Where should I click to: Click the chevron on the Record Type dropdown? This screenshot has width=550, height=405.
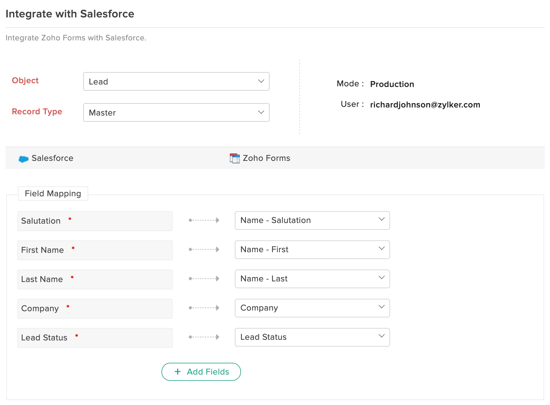261,112
